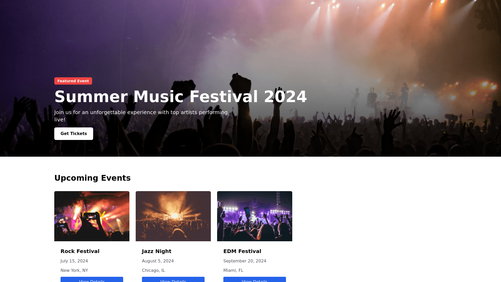This screenshot has width=501, height=282.
Task: Open the Jazz Night concert thumbnail
Action: pos(173,216)
